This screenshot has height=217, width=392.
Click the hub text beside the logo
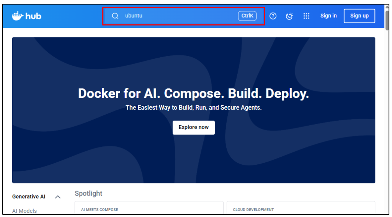point(33,16)
